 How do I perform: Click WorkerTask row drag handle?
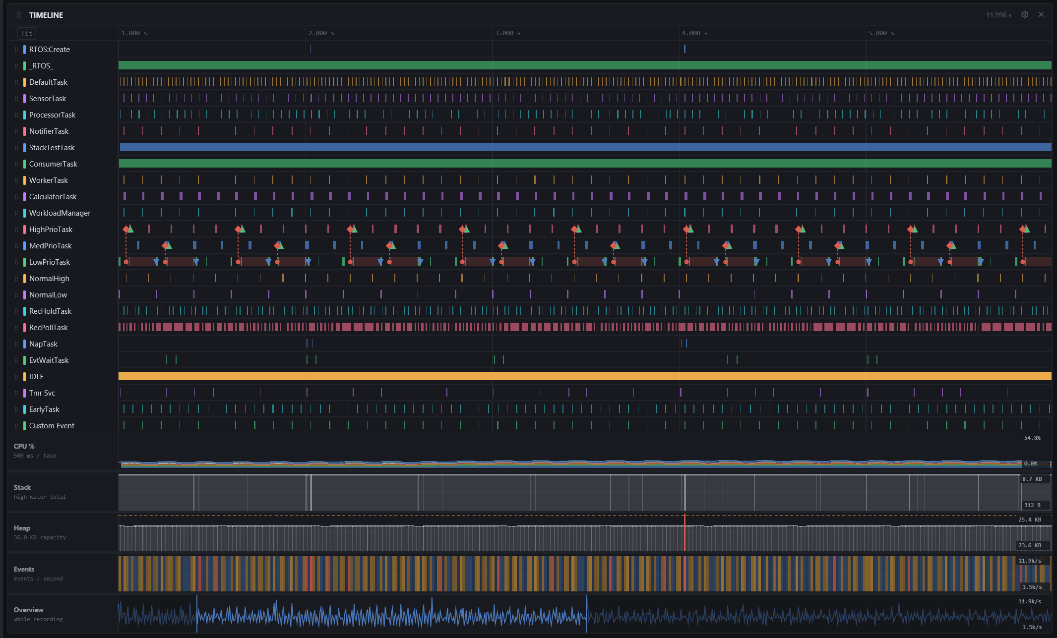click(x=16, y=180)
